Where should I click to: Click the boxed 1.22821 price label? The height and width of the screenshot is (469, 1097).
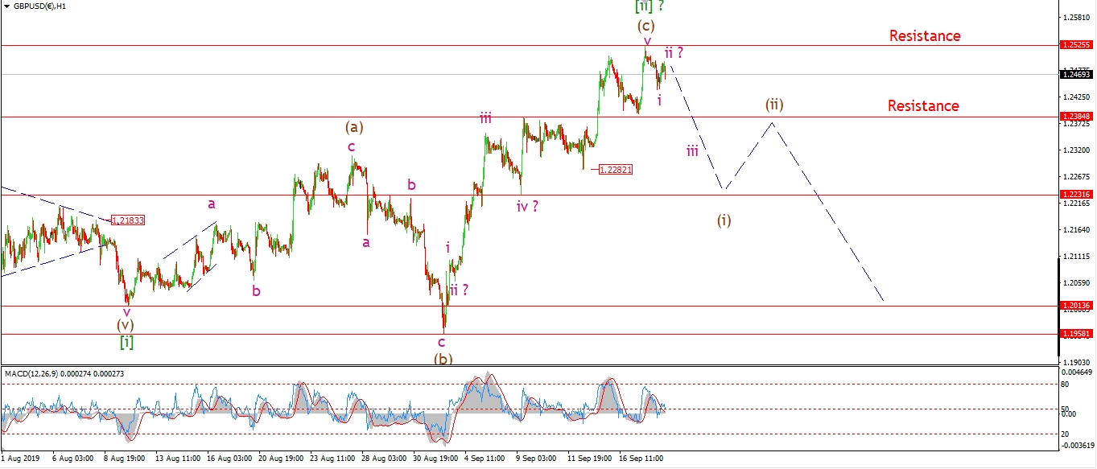(614, 169)
